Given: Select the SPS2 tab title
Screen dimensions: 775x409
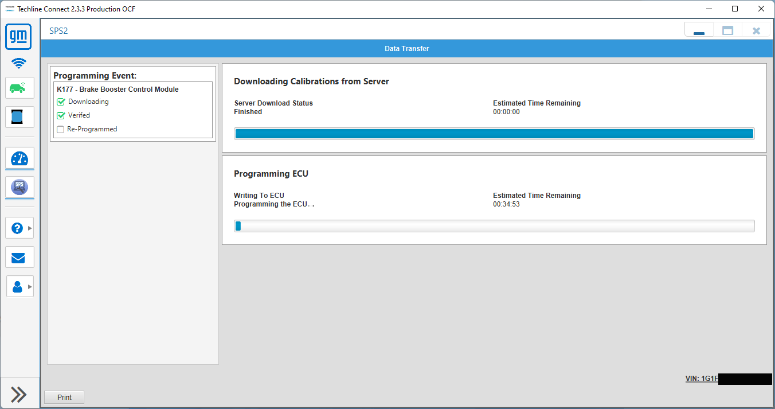Looking at the screenshot, I should [x=58, y=31].
